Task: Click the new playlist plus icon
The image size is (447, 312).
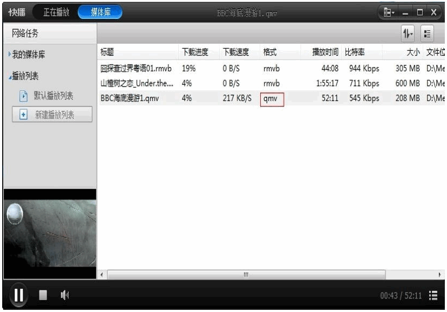Action: (23, 115)
